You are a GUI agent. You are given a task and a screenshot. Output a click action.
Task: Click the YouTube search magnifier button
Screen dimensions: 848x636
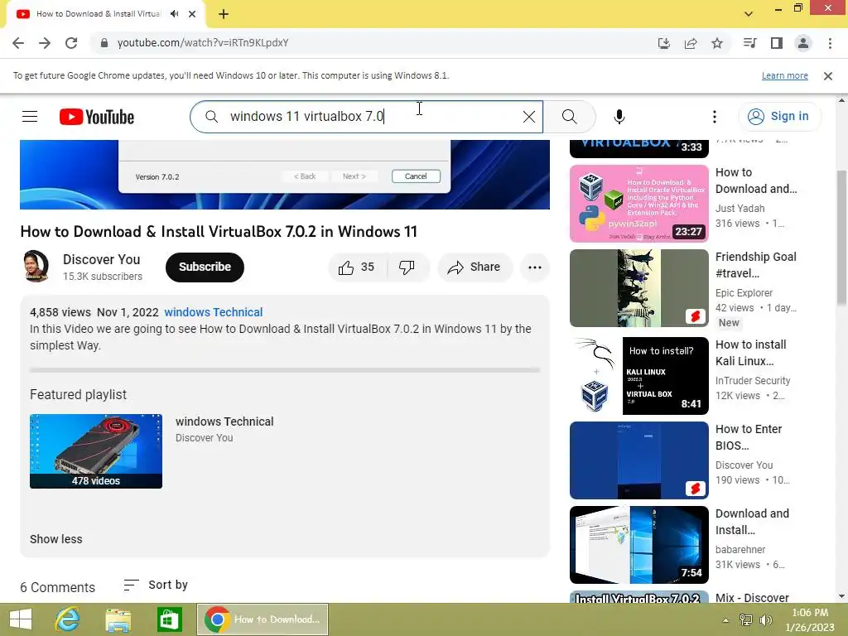point(570,116)
